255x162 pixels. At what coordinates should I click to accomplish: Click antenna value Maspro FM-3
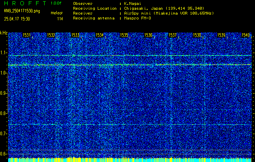137,18
